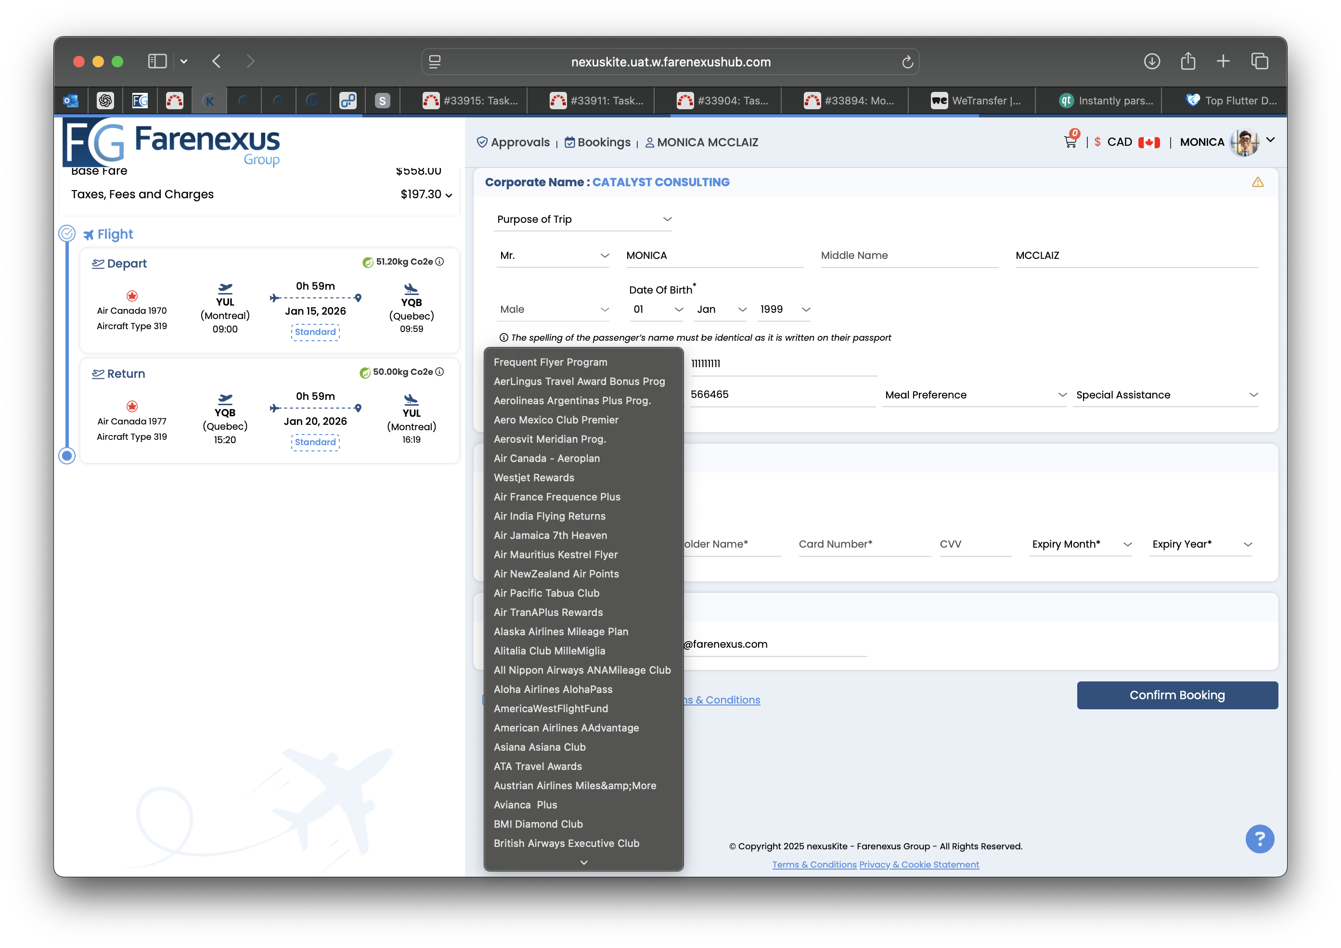Click the pinned S tab icon
This screenshot has width=1341, height=948.
(382, 101)
